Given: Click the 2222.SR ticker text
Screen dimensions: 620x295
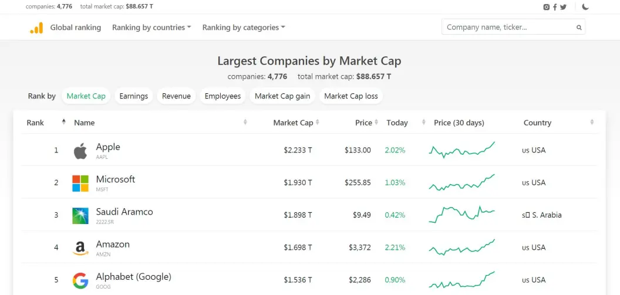Looking at the screenshot, I should click(105, 222).
